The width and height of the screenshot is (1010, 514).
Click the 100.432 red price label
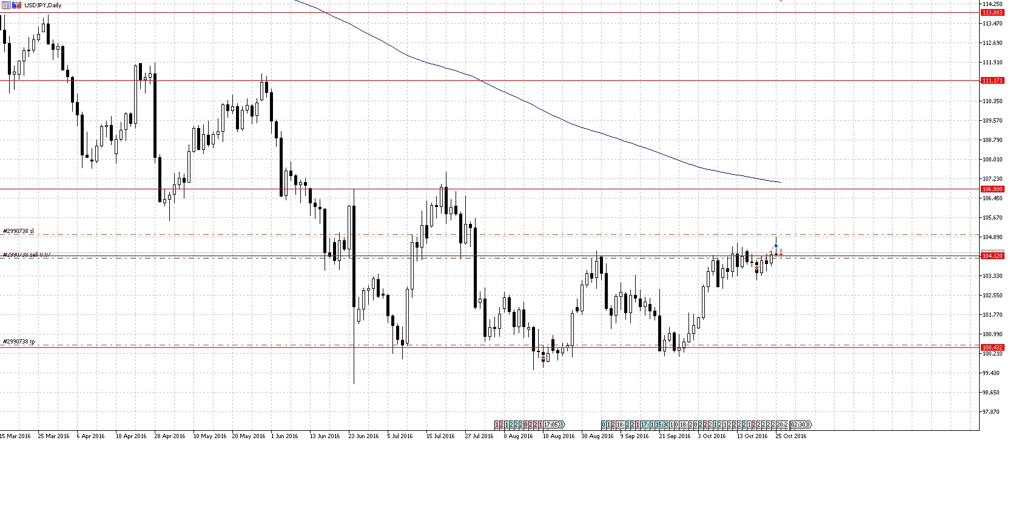(992, 347)
